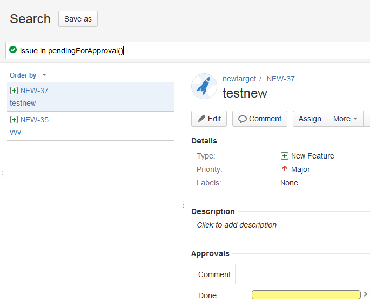
Task: Click the green valid-query check icon
Action: [13, 51]
